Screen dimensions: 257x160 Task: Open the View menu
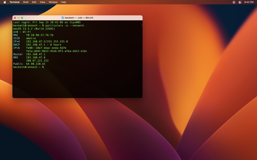(42, 2)
